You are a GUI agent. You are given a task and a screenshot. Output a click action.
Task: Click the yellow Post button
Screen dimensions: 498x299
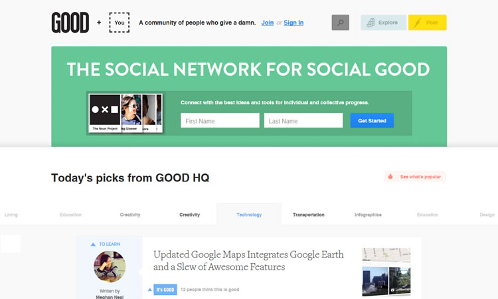(x=427, y=23)
